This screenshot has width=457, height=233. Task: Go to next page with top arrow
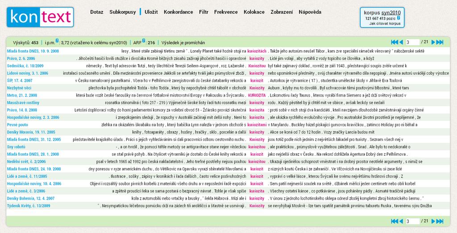pos(433,42)
